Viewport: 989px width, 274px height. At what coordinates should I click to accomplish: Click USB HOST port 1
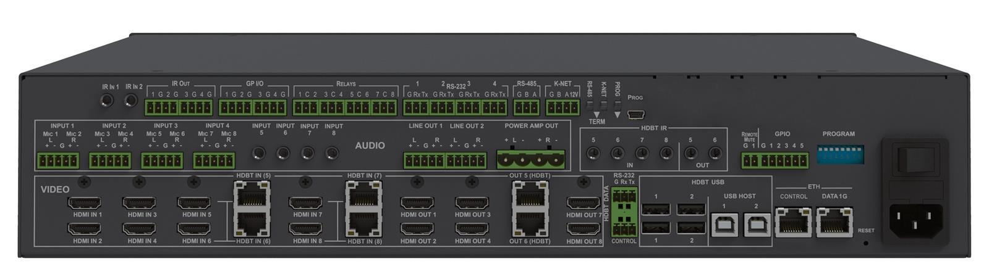(x=723, y=226)
